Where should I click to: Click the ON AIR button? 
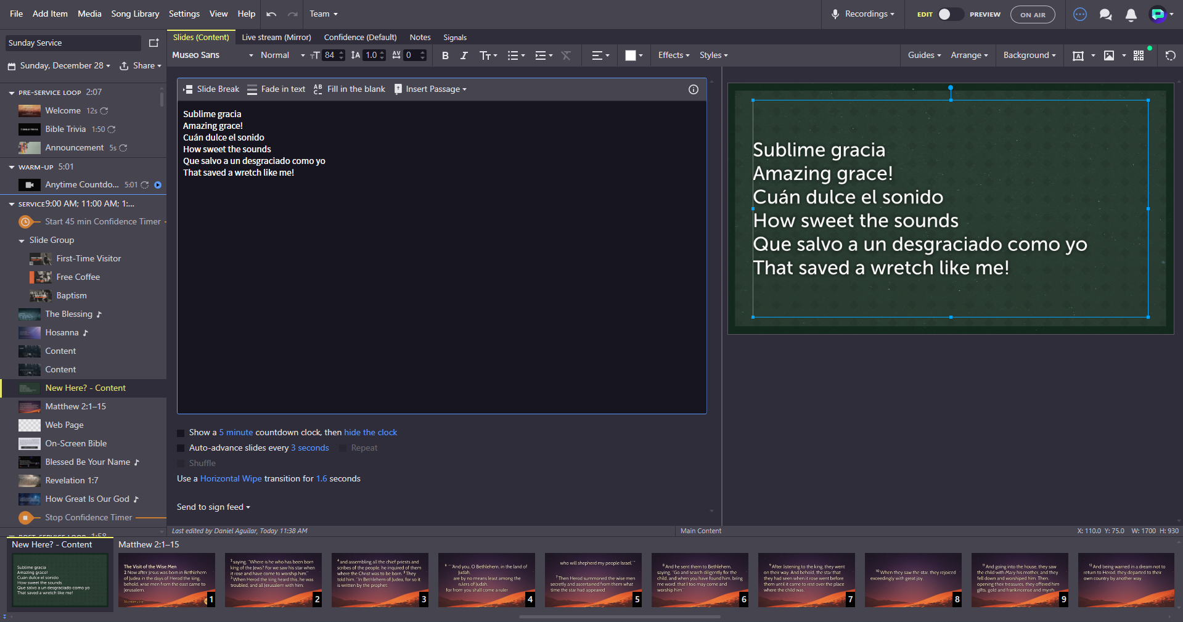coord(1032,15)
